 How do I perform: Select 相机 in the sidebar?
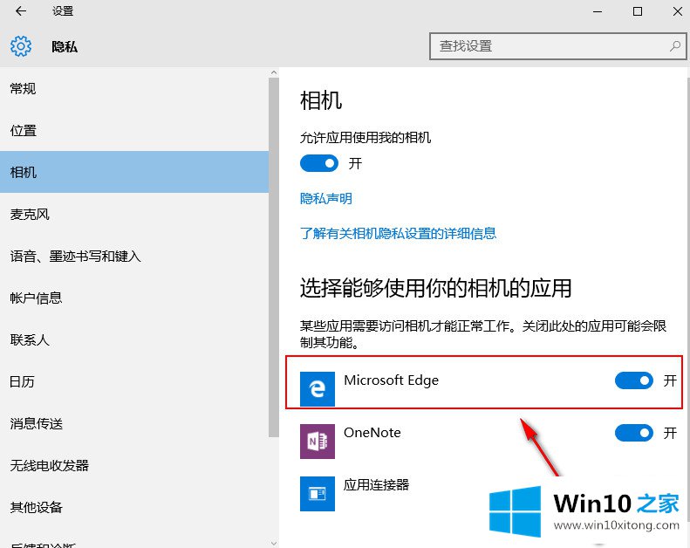134,172
